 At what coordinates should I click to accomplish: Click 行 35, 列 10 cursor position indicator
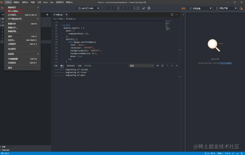[210, 154]
